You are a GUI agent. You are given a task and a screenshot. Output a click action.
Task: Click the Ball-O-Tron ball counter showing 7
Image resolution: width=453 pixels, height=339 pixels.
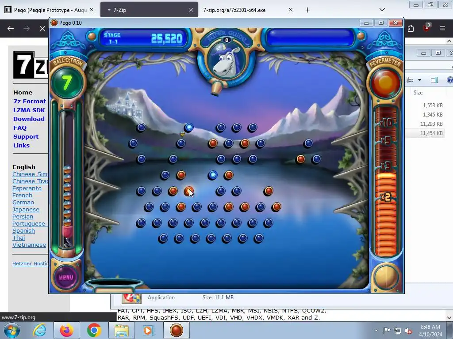pos(67,83)
